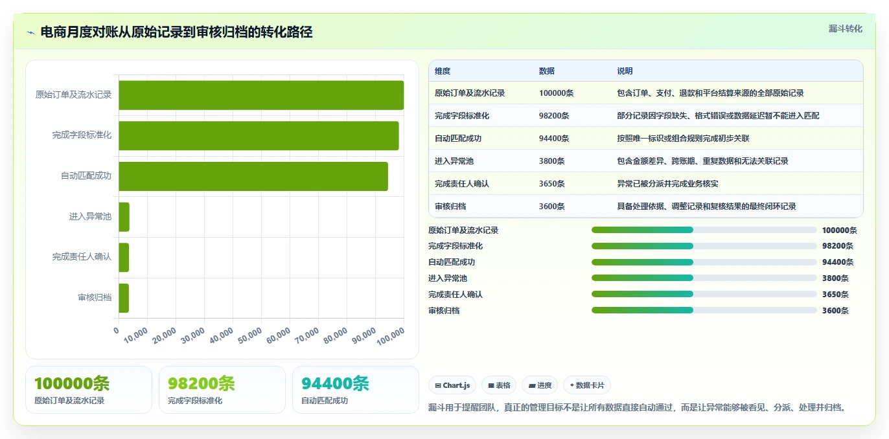
Task: Click the description 按照唯一标识或组合规则完成初步关联
Action: (x=684, y=139)
